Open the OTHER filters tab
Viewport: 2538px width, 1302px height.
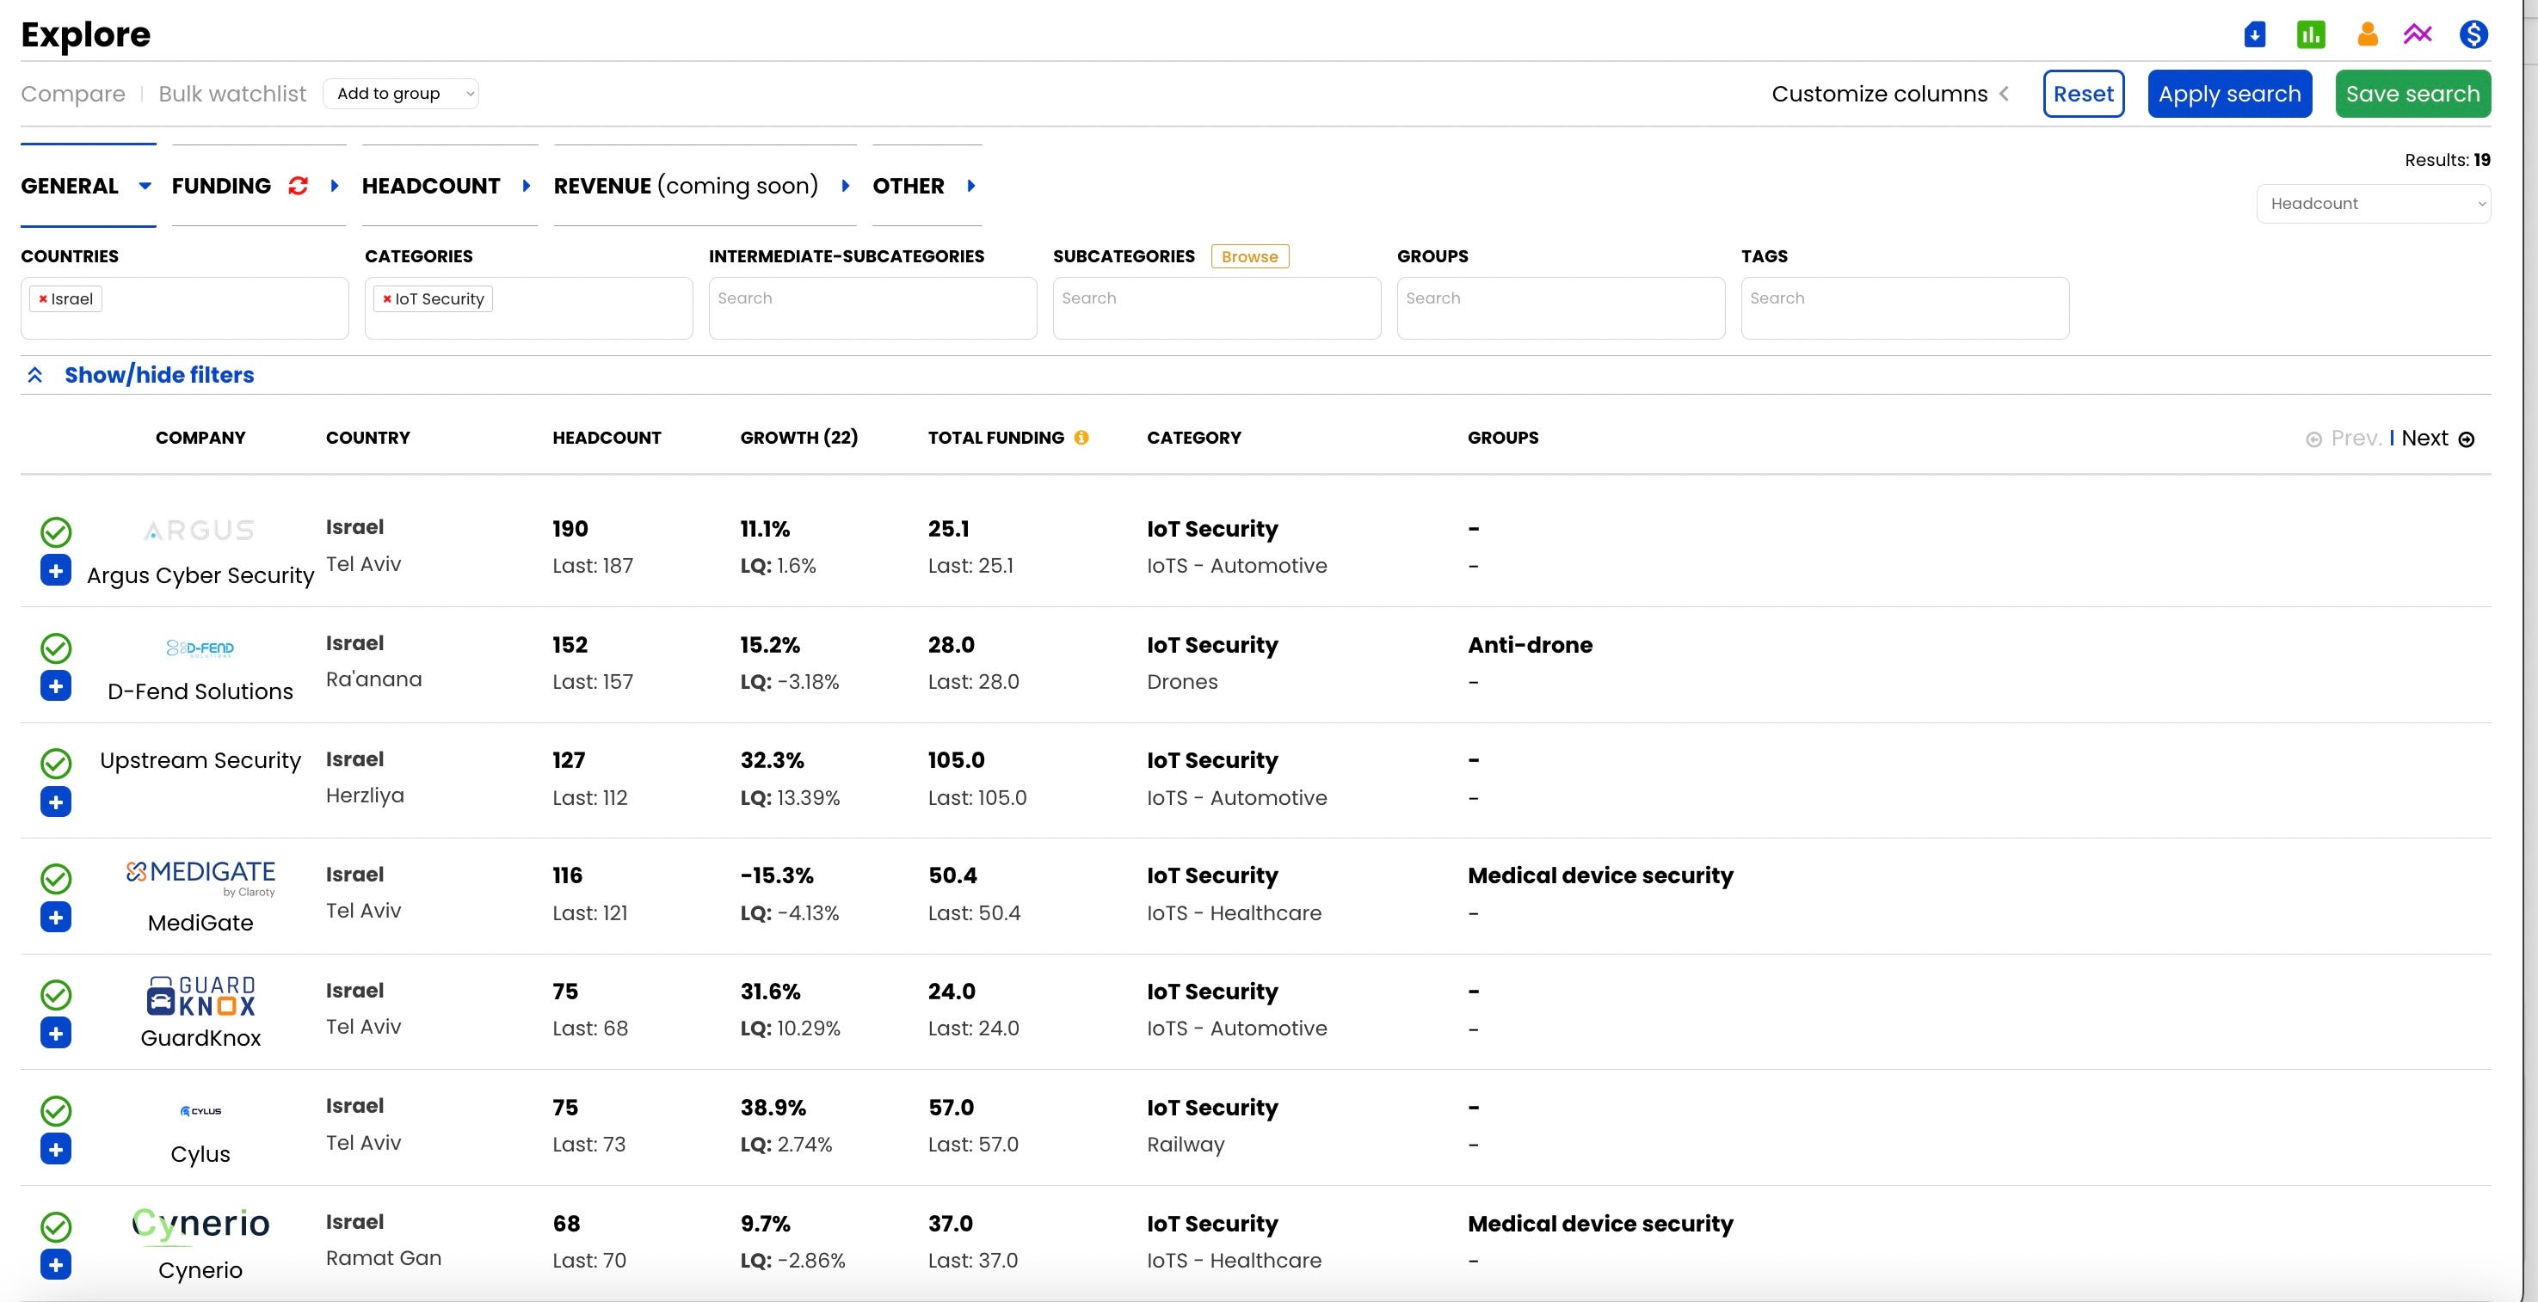click(x=908, y=185)
